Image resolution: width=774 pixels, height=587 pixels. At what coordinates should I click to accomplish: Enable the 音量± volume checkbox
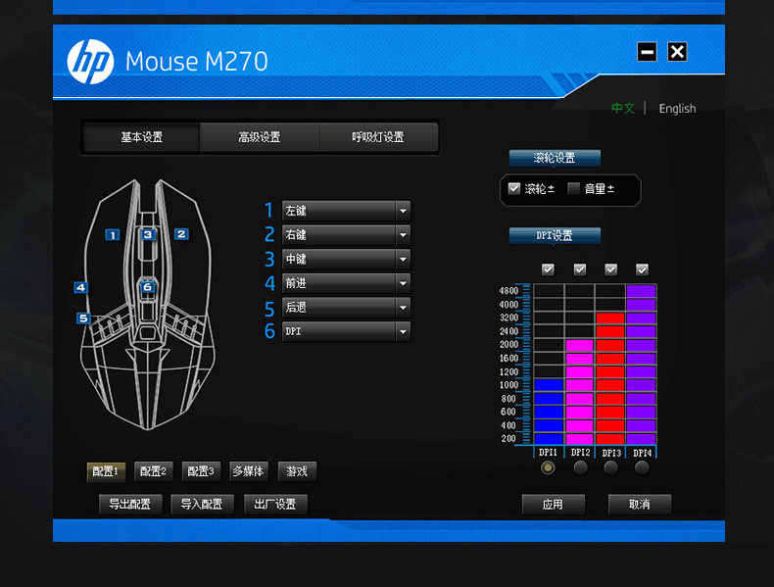point(573,188)
